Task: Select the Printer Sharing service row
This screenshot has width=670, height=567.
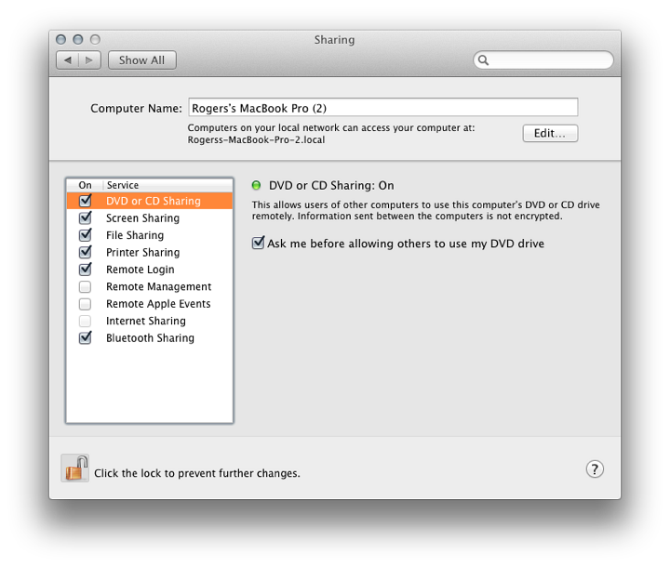Action: 150,252
